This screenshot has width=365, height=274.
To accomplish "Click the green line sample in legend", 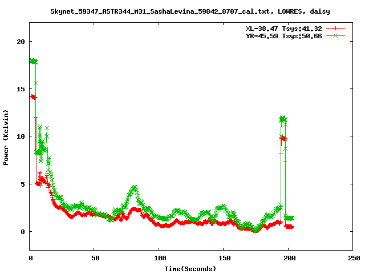I will coord(335,35).
